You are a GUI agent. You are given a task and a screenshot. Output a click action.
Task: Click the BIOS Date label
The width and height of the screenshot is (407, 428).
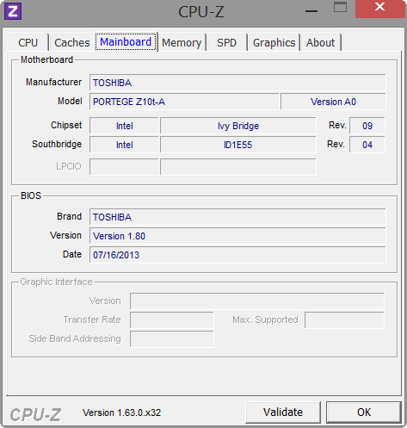click(x=72, y=254)
